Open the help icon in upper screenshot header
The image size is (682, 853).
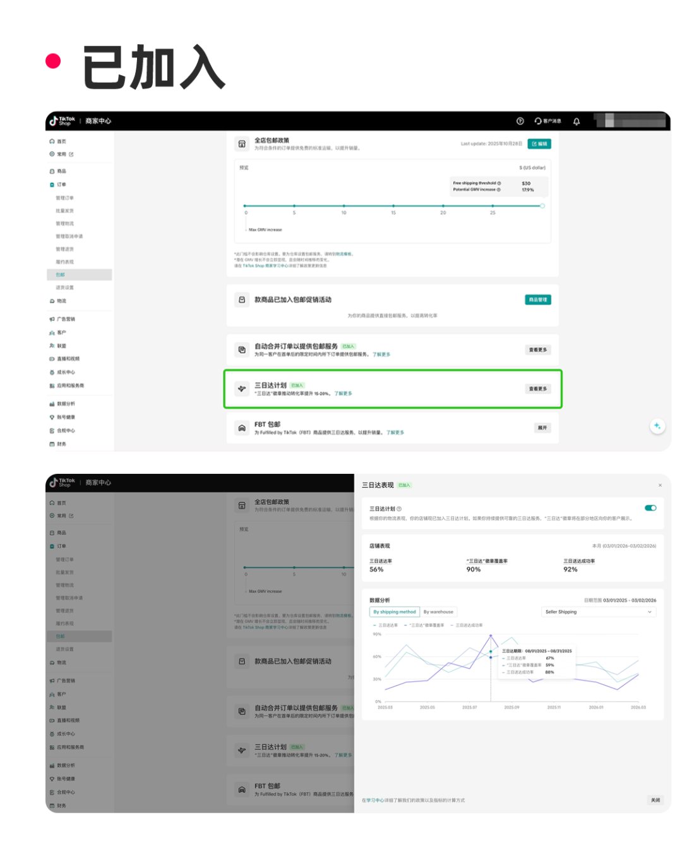click(x=520, y=121)
